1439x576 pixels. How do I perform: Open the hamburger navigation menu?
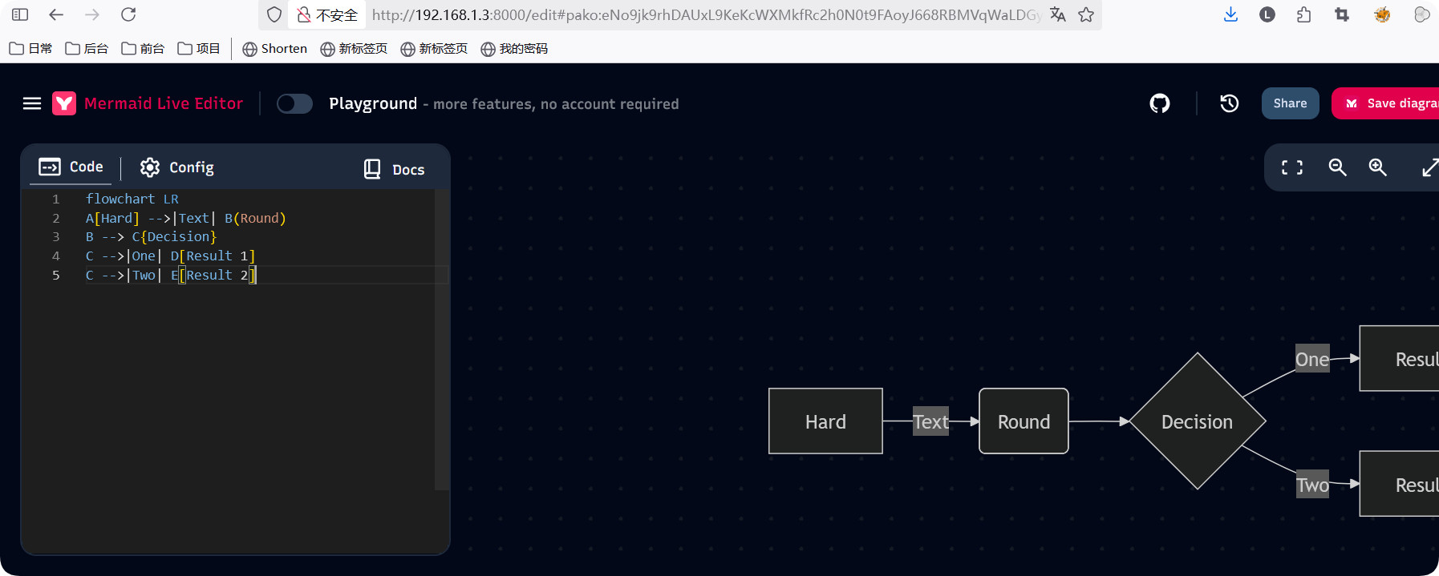click(32, 103)
